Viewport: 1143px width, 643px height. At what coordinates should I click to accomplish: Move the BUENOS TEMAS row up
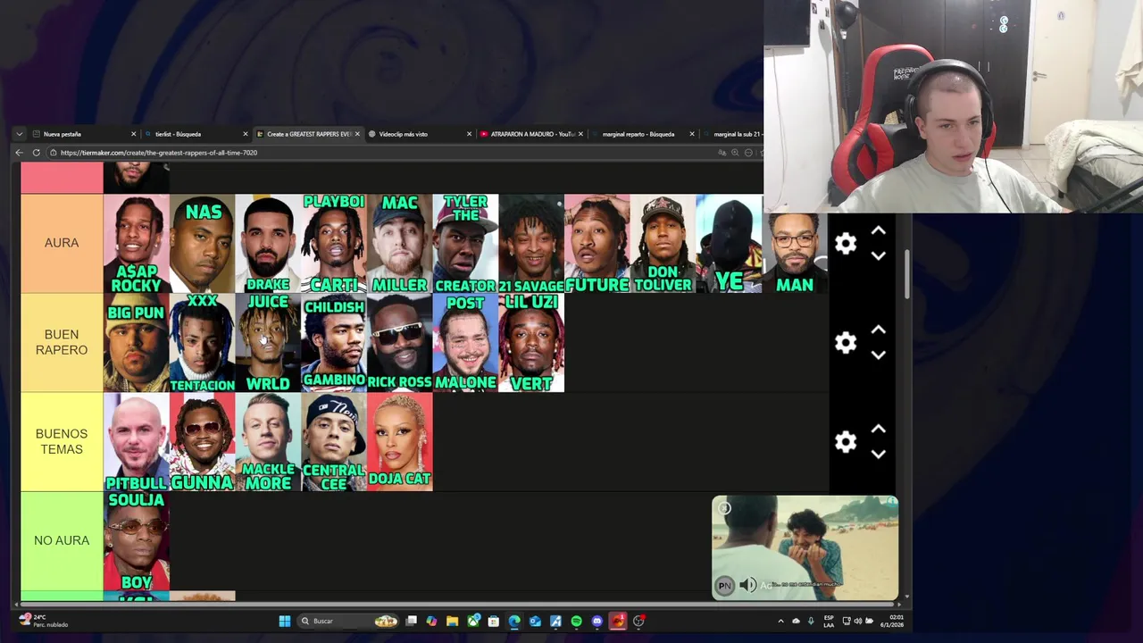tap(878, 429)
